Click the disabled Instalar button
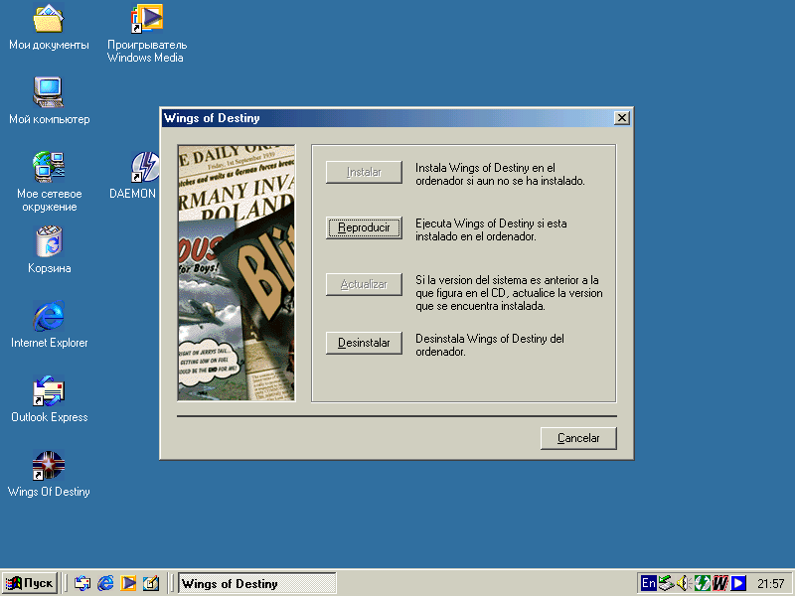 364,172
